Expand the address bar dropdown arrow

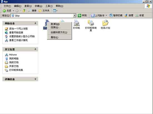(75, 16)
